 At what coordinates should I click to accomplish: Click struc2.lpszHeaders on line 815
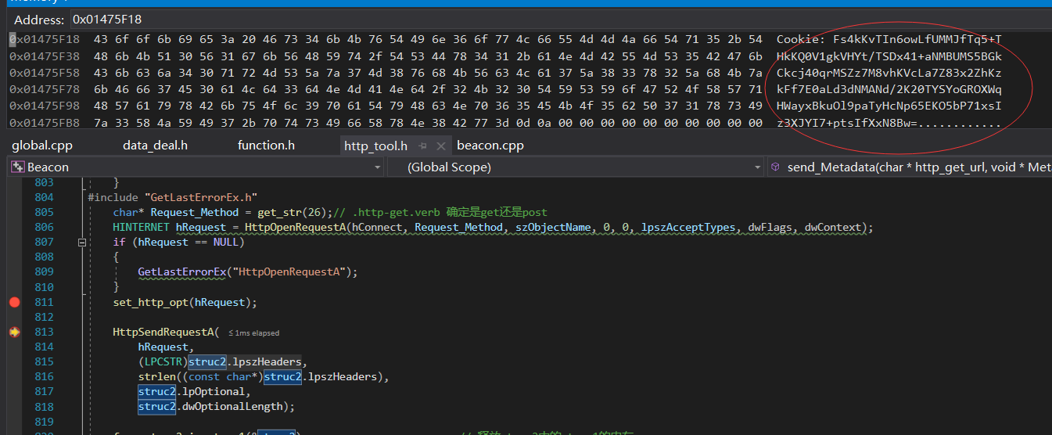click(244, 361)
